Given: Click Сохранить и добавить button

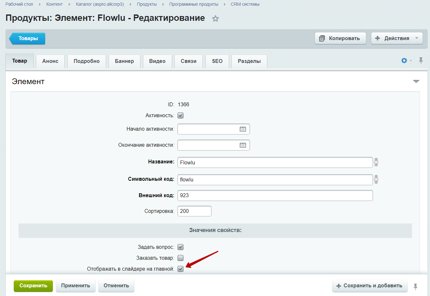Looking at the screenshot, I should tap(370, 286).
